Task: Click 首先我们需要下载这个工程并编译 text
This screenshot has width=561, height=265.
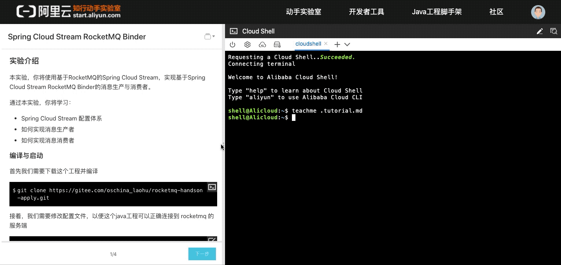Action: (54, 171)
